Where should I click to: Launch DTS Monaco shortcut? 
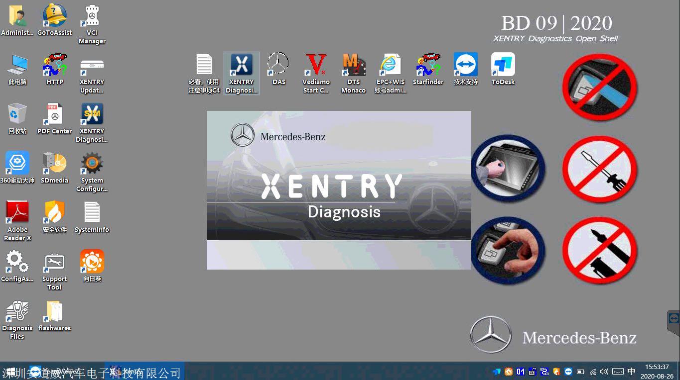coord(354,74)
